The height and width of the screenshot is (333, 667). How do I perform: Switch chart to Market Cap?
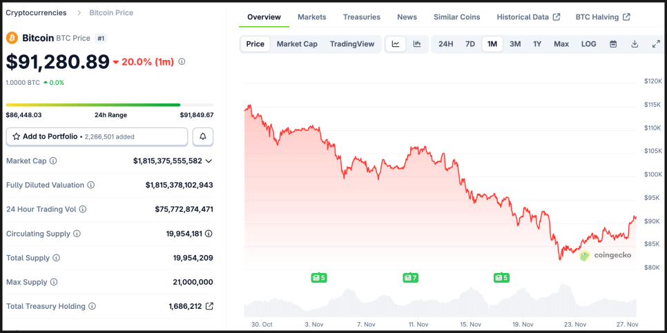pyautogui.click(x=297, y=44)
